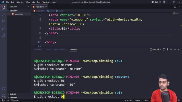Open the Run and Debug view
Image resolution: width=182 pixels, height=102 pixels.
pos(3,28)
